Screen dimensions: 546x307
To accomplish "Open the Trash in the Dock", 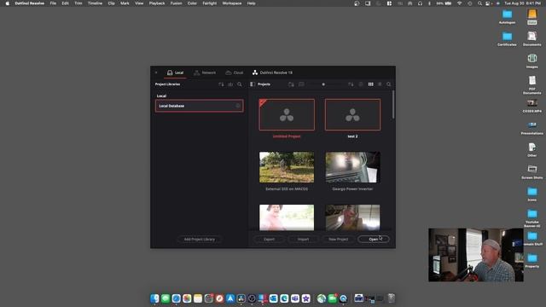I will coord(392,298).
